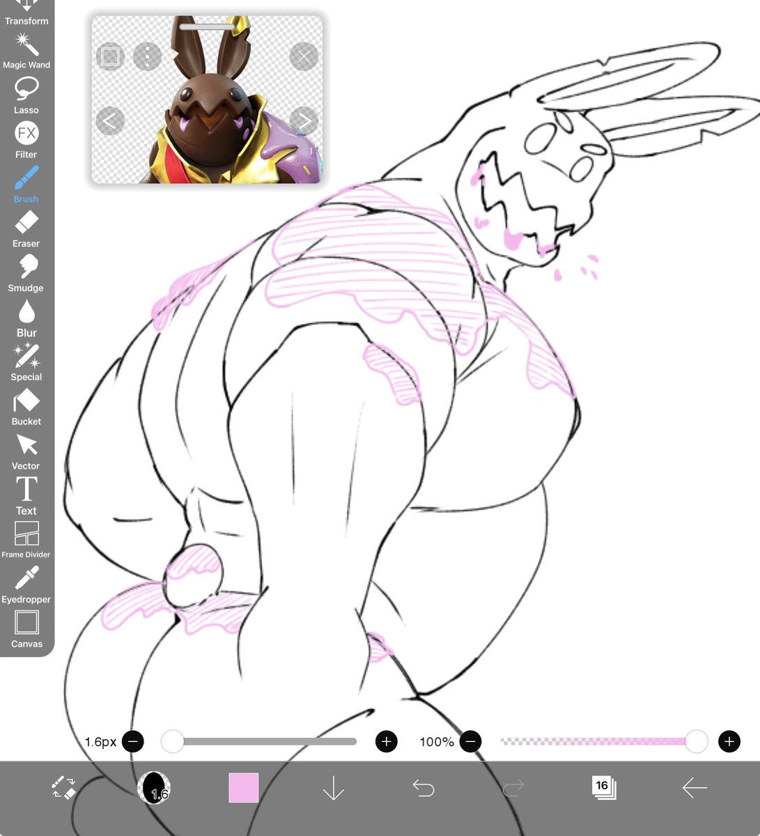Select the Text tool
The height and width of the screenshot is (836, 760).
[x=26, y=496]
